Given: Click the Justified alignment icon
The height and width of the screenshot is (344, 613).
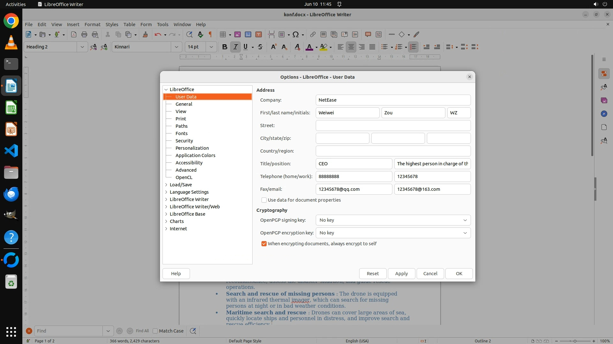Looking at the screenshot, I should click(x=372, y=47).
